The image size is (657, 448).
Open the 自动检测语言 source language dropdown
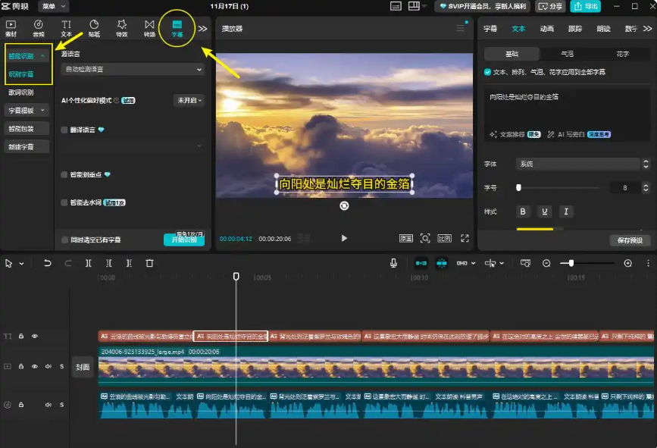tap(134, 69)
